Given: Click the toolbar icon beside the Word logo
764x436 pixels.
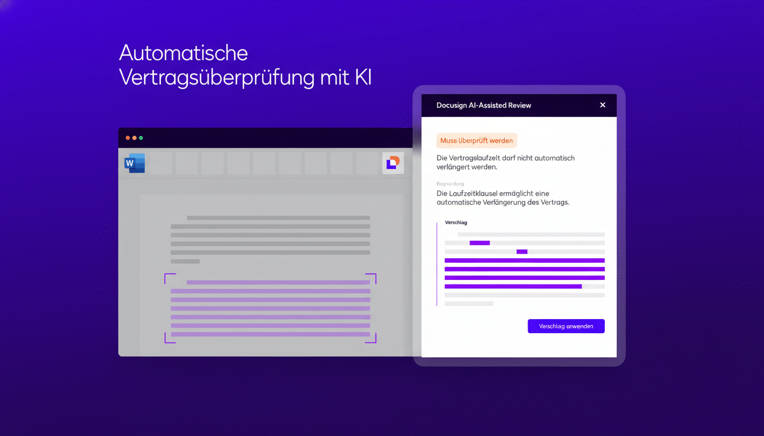Looking at the screenshot, I should 160,163.
